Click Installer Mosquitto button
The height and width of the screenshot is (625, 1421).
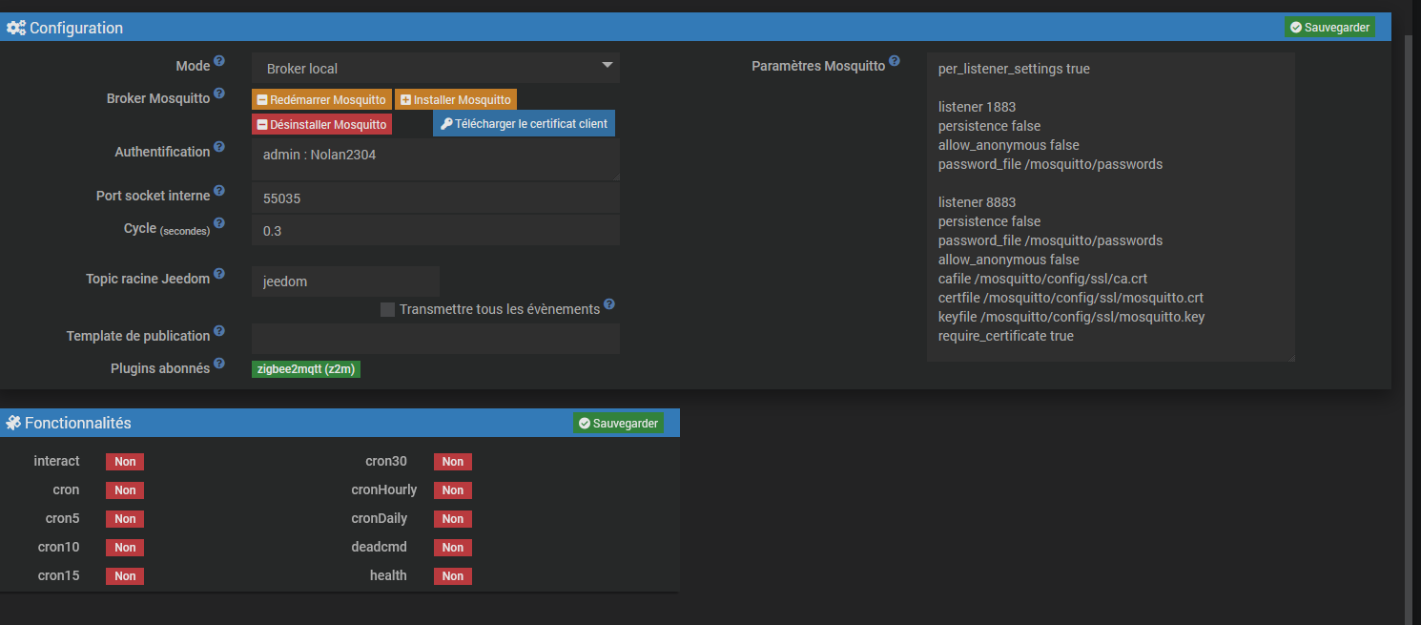click(x=455, y=99)
